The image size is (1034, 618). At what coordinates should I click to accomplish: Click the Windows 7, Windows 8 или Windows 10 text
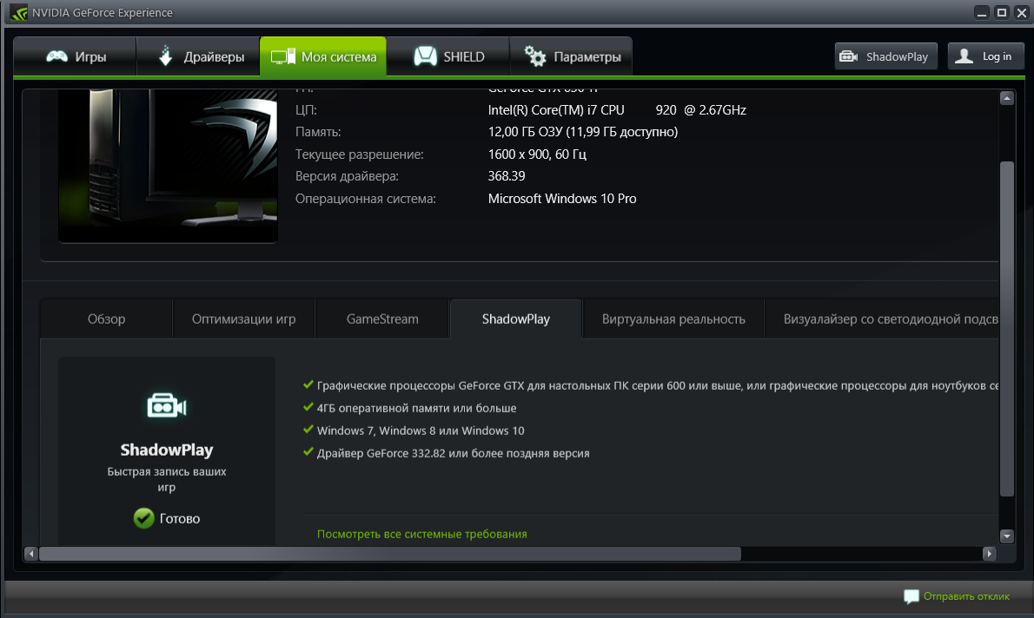[x=421, y=431]
